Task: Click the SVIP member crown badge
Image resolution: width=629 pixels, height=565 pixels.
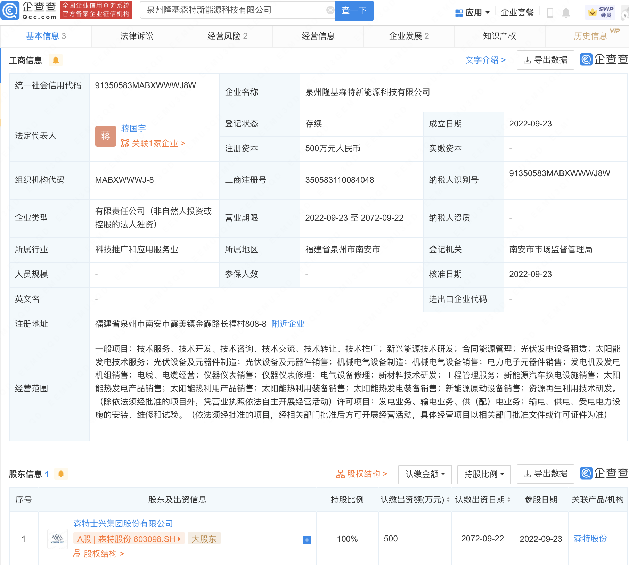Action: pos(601,12)
